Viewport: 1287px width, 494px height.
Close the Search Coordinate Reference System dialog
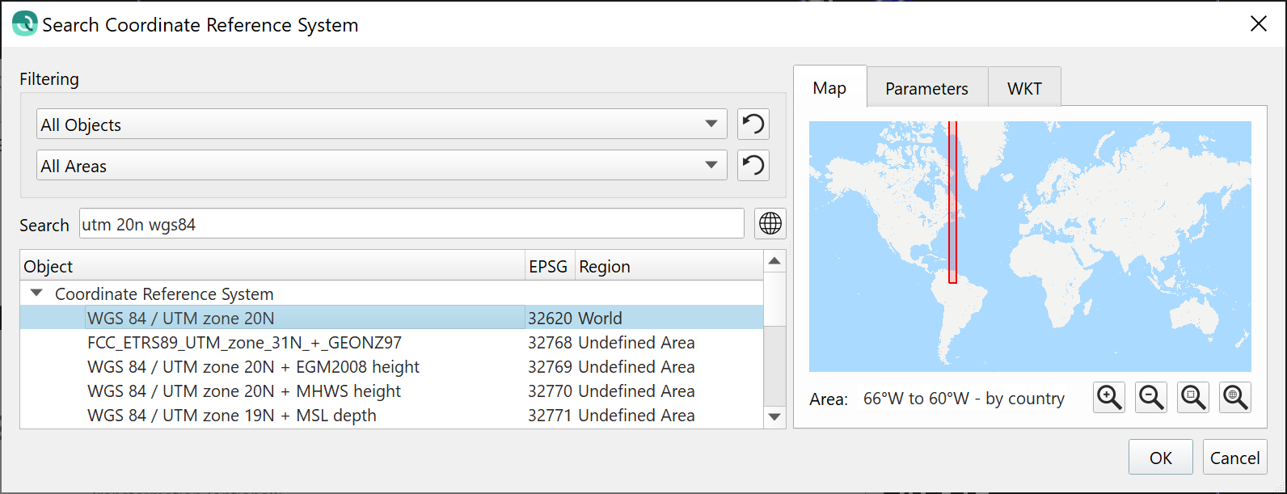coord(1258,24)
